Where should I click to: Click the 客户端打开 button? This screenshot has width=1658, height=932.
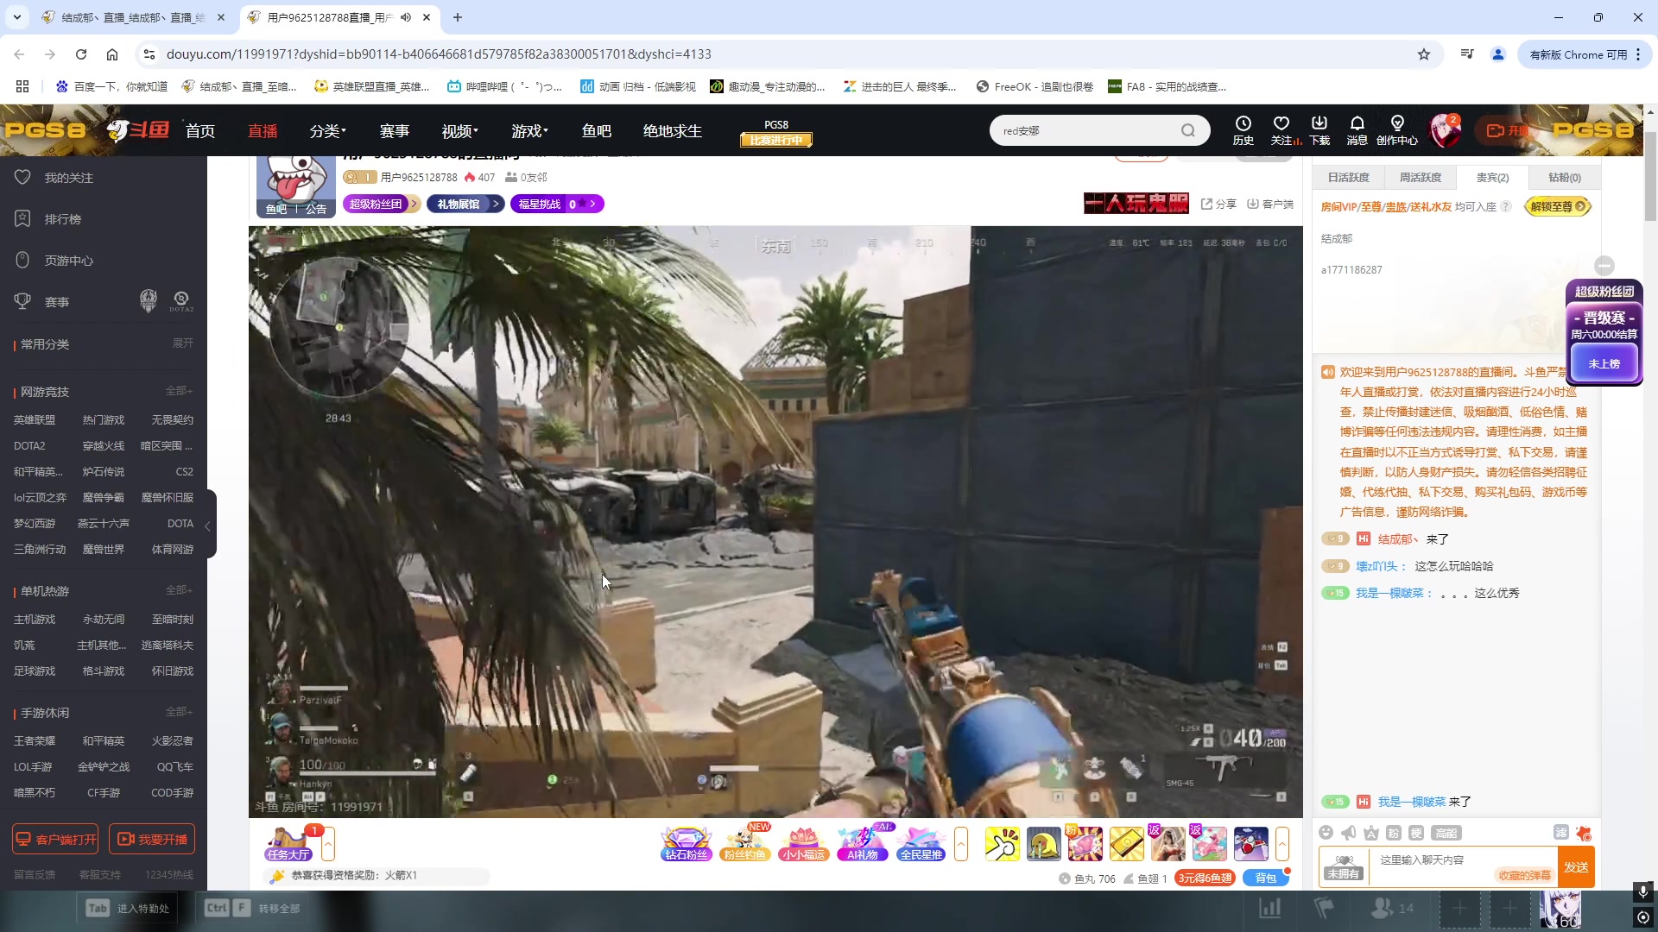click(55, 839)
